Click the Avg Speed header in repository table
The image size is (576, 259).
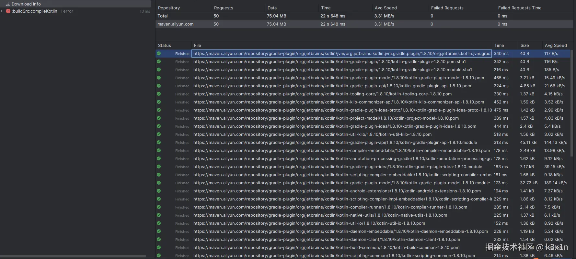[x=386, y=8]
